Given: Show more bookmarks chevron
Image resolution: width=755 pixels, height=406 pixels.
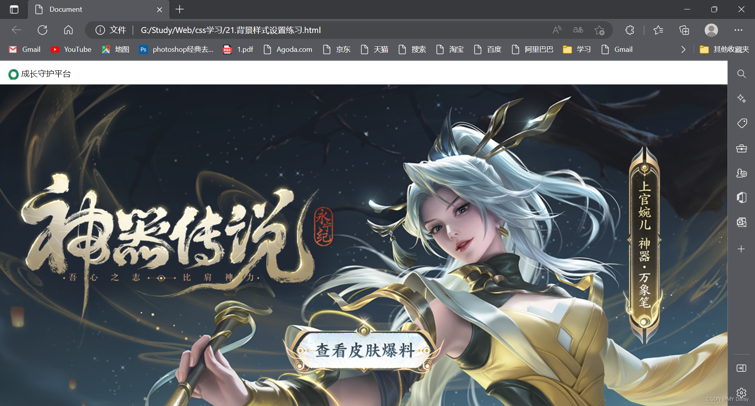Looking at the screenshot, I should (683, 49).
